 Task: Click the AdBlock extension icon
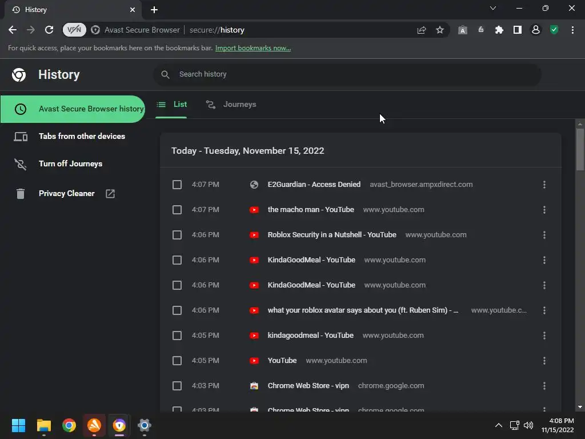463,30
